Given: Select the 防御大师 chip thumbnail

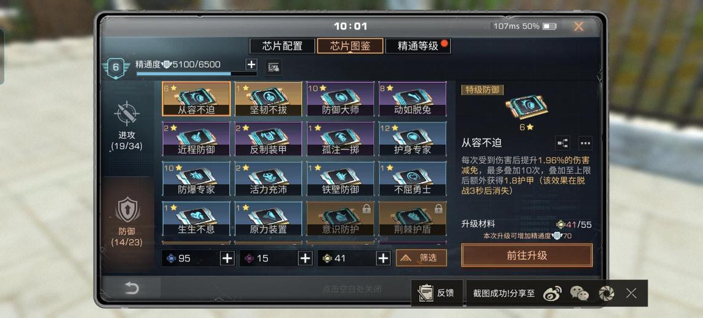Looking at the screenshot, I should [x=340, y=99].
